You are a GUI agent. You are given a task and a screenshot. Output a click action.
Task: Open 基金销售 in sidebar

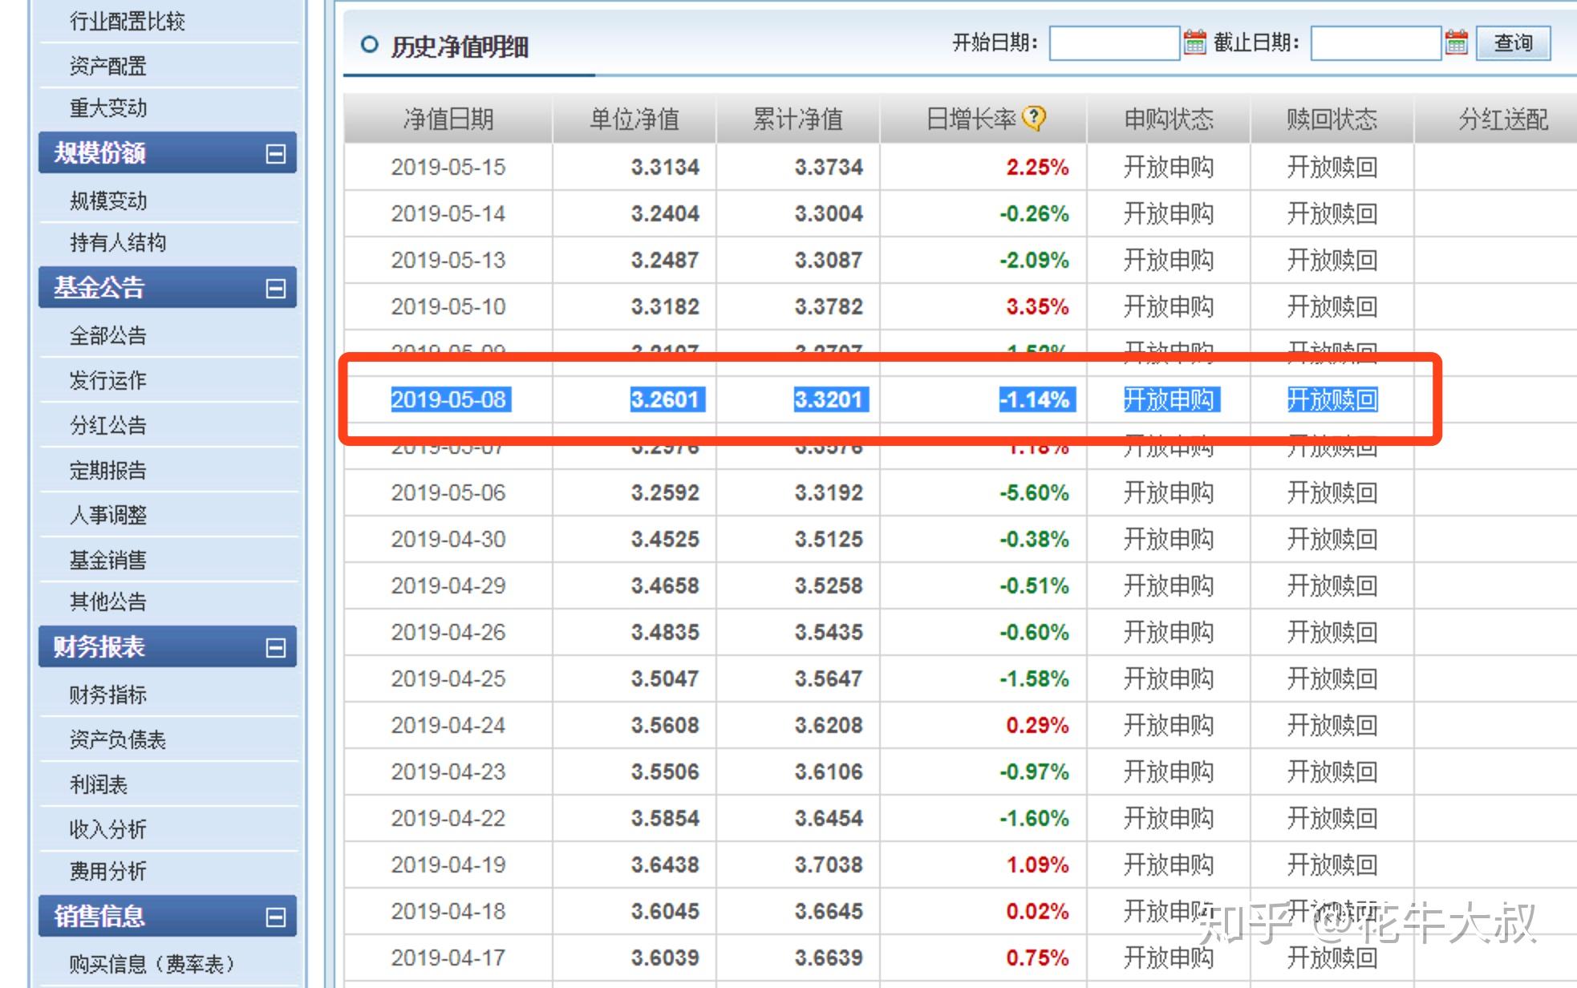coord(108,560)
